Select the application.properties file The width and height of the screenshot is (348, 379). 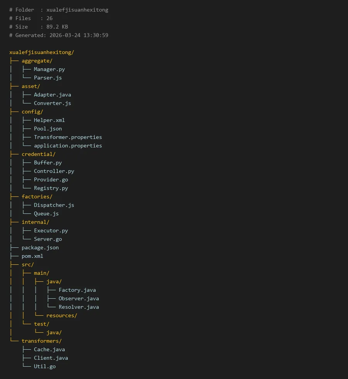68,146
